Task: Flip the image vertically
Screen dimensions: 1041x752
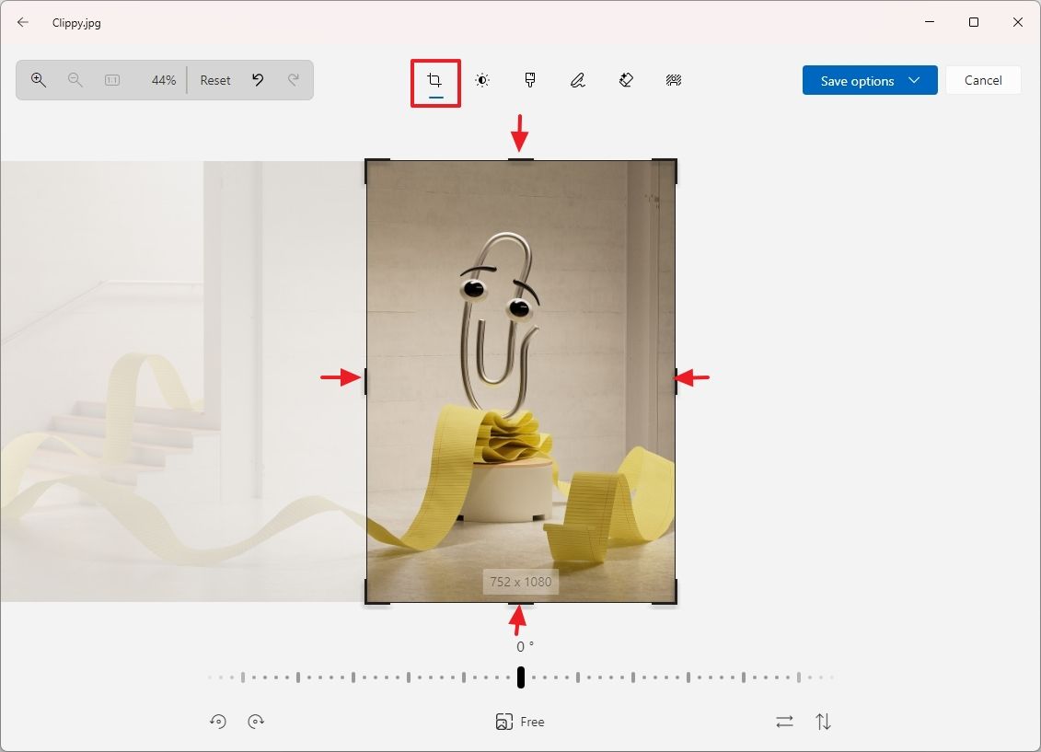Action: 824,722
